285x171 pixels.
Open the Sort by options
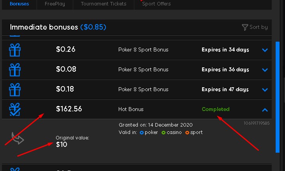click(255, 27)
